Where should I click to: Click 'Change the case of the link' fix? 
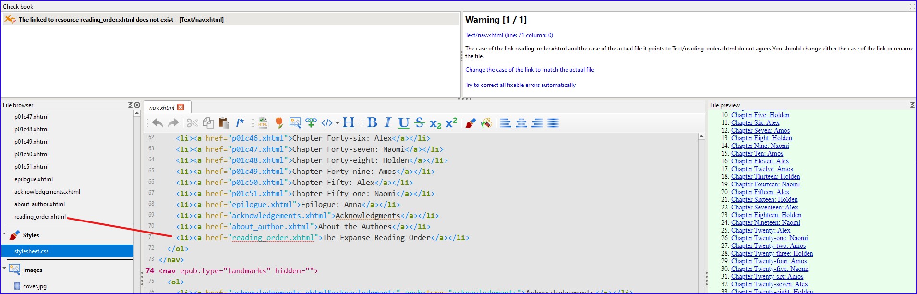point(530,70)
